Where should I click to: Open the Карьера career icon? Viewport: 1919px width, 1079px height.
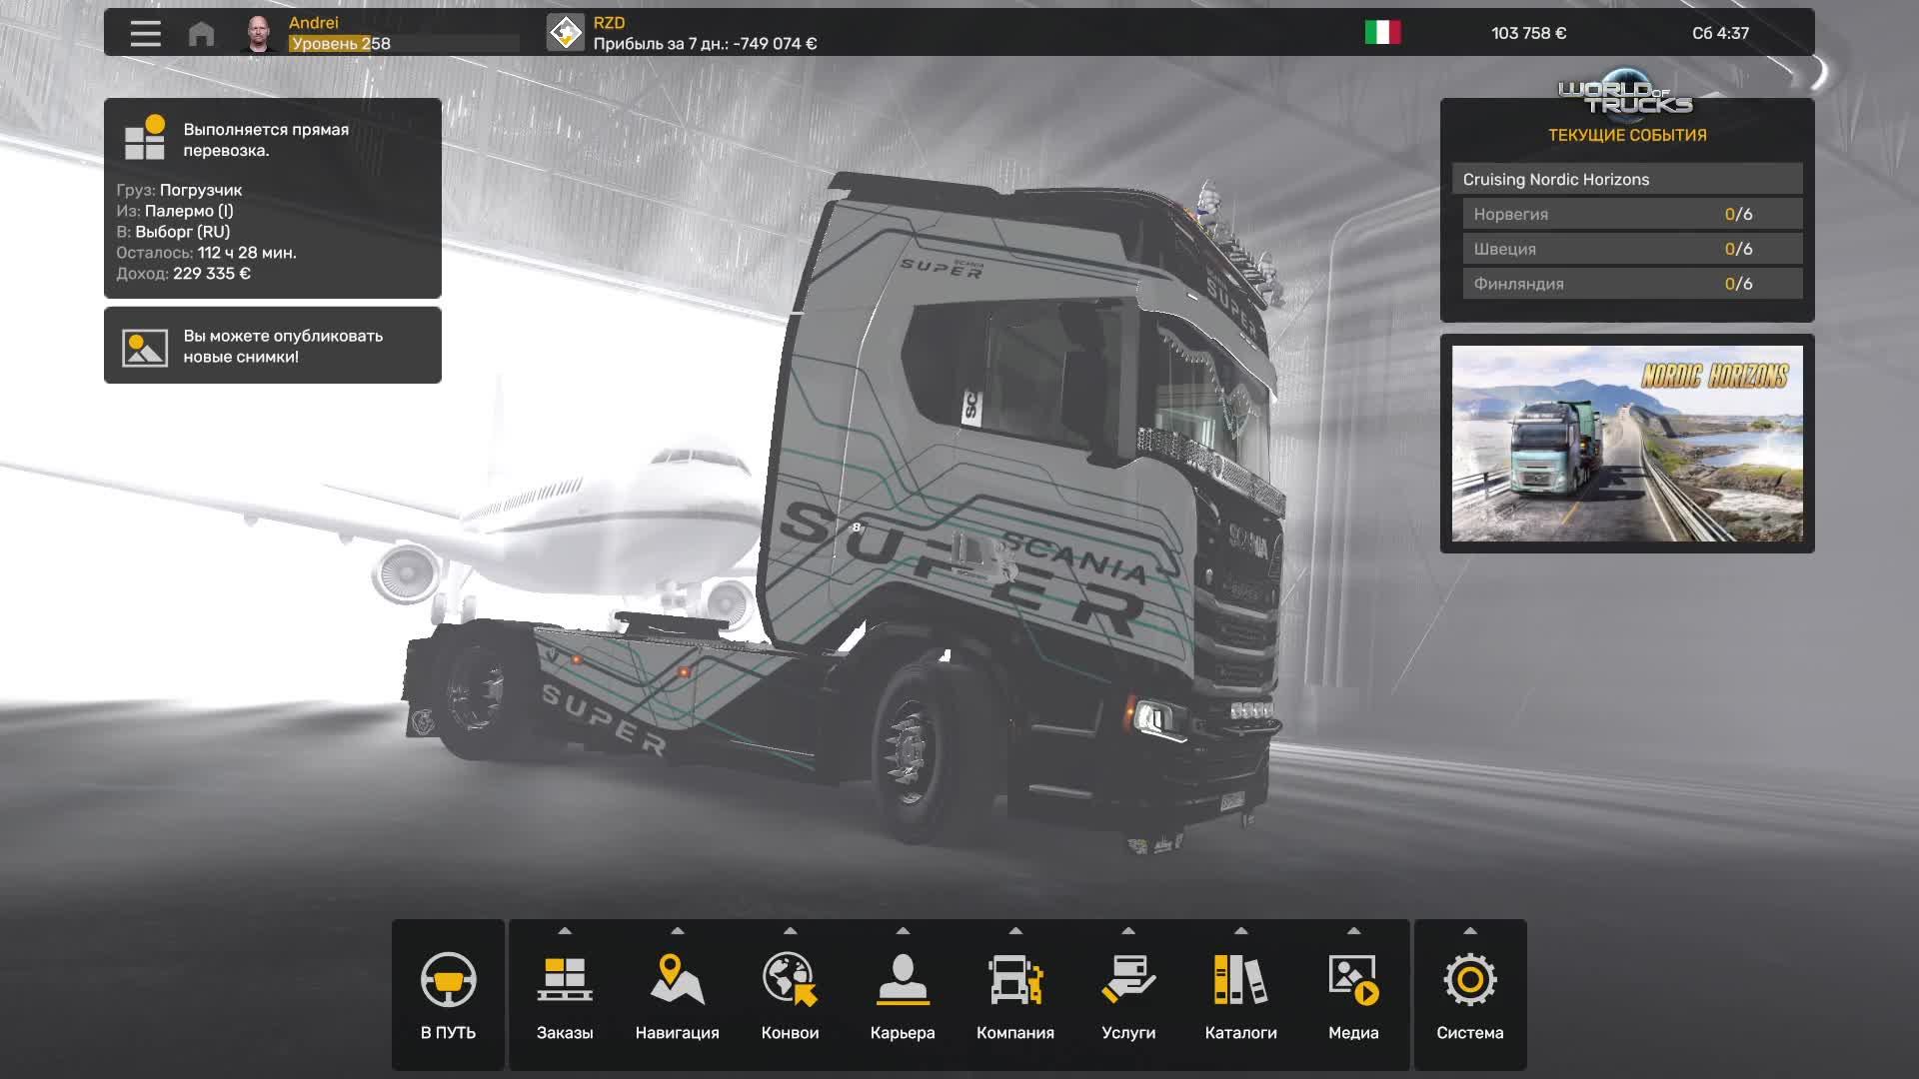902,980
